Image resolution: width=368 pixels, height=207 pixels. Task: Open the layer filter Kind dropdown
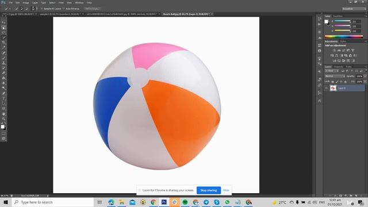click(x=332, y=71)
